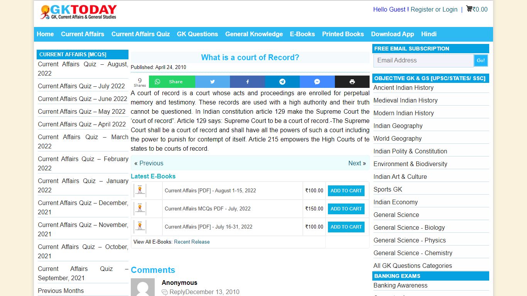Open General Knowledge menu item
This screenshot has height=296, width=527.
point(254,34)
